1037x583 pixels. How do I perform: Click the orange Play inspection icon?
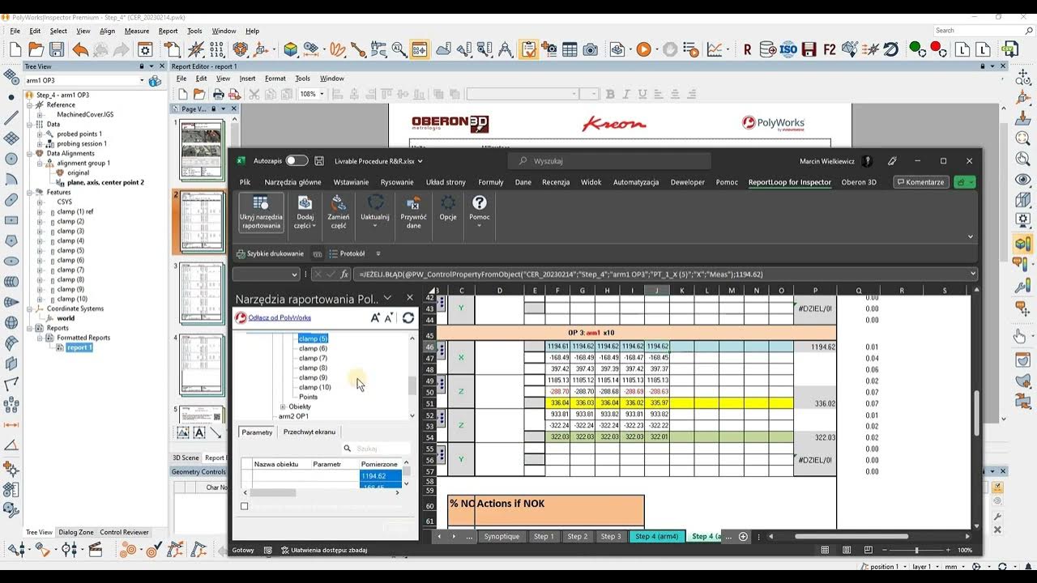[644, 49]
